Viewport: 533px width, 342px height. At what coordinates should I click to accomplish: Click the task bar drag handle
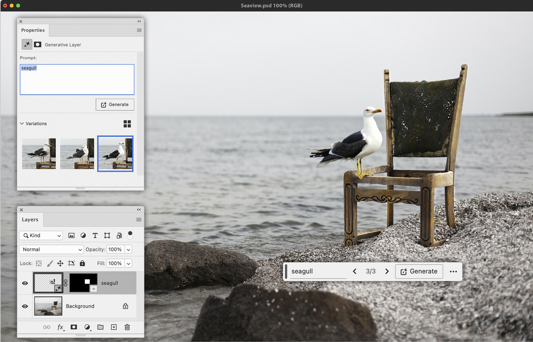(x=286, y=272)
